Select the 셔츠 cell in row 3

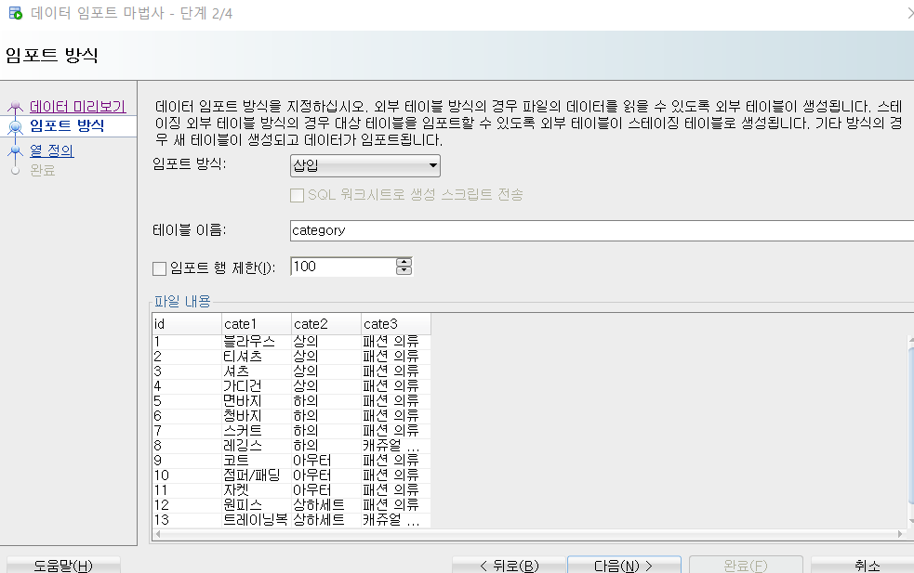point(257,371)
